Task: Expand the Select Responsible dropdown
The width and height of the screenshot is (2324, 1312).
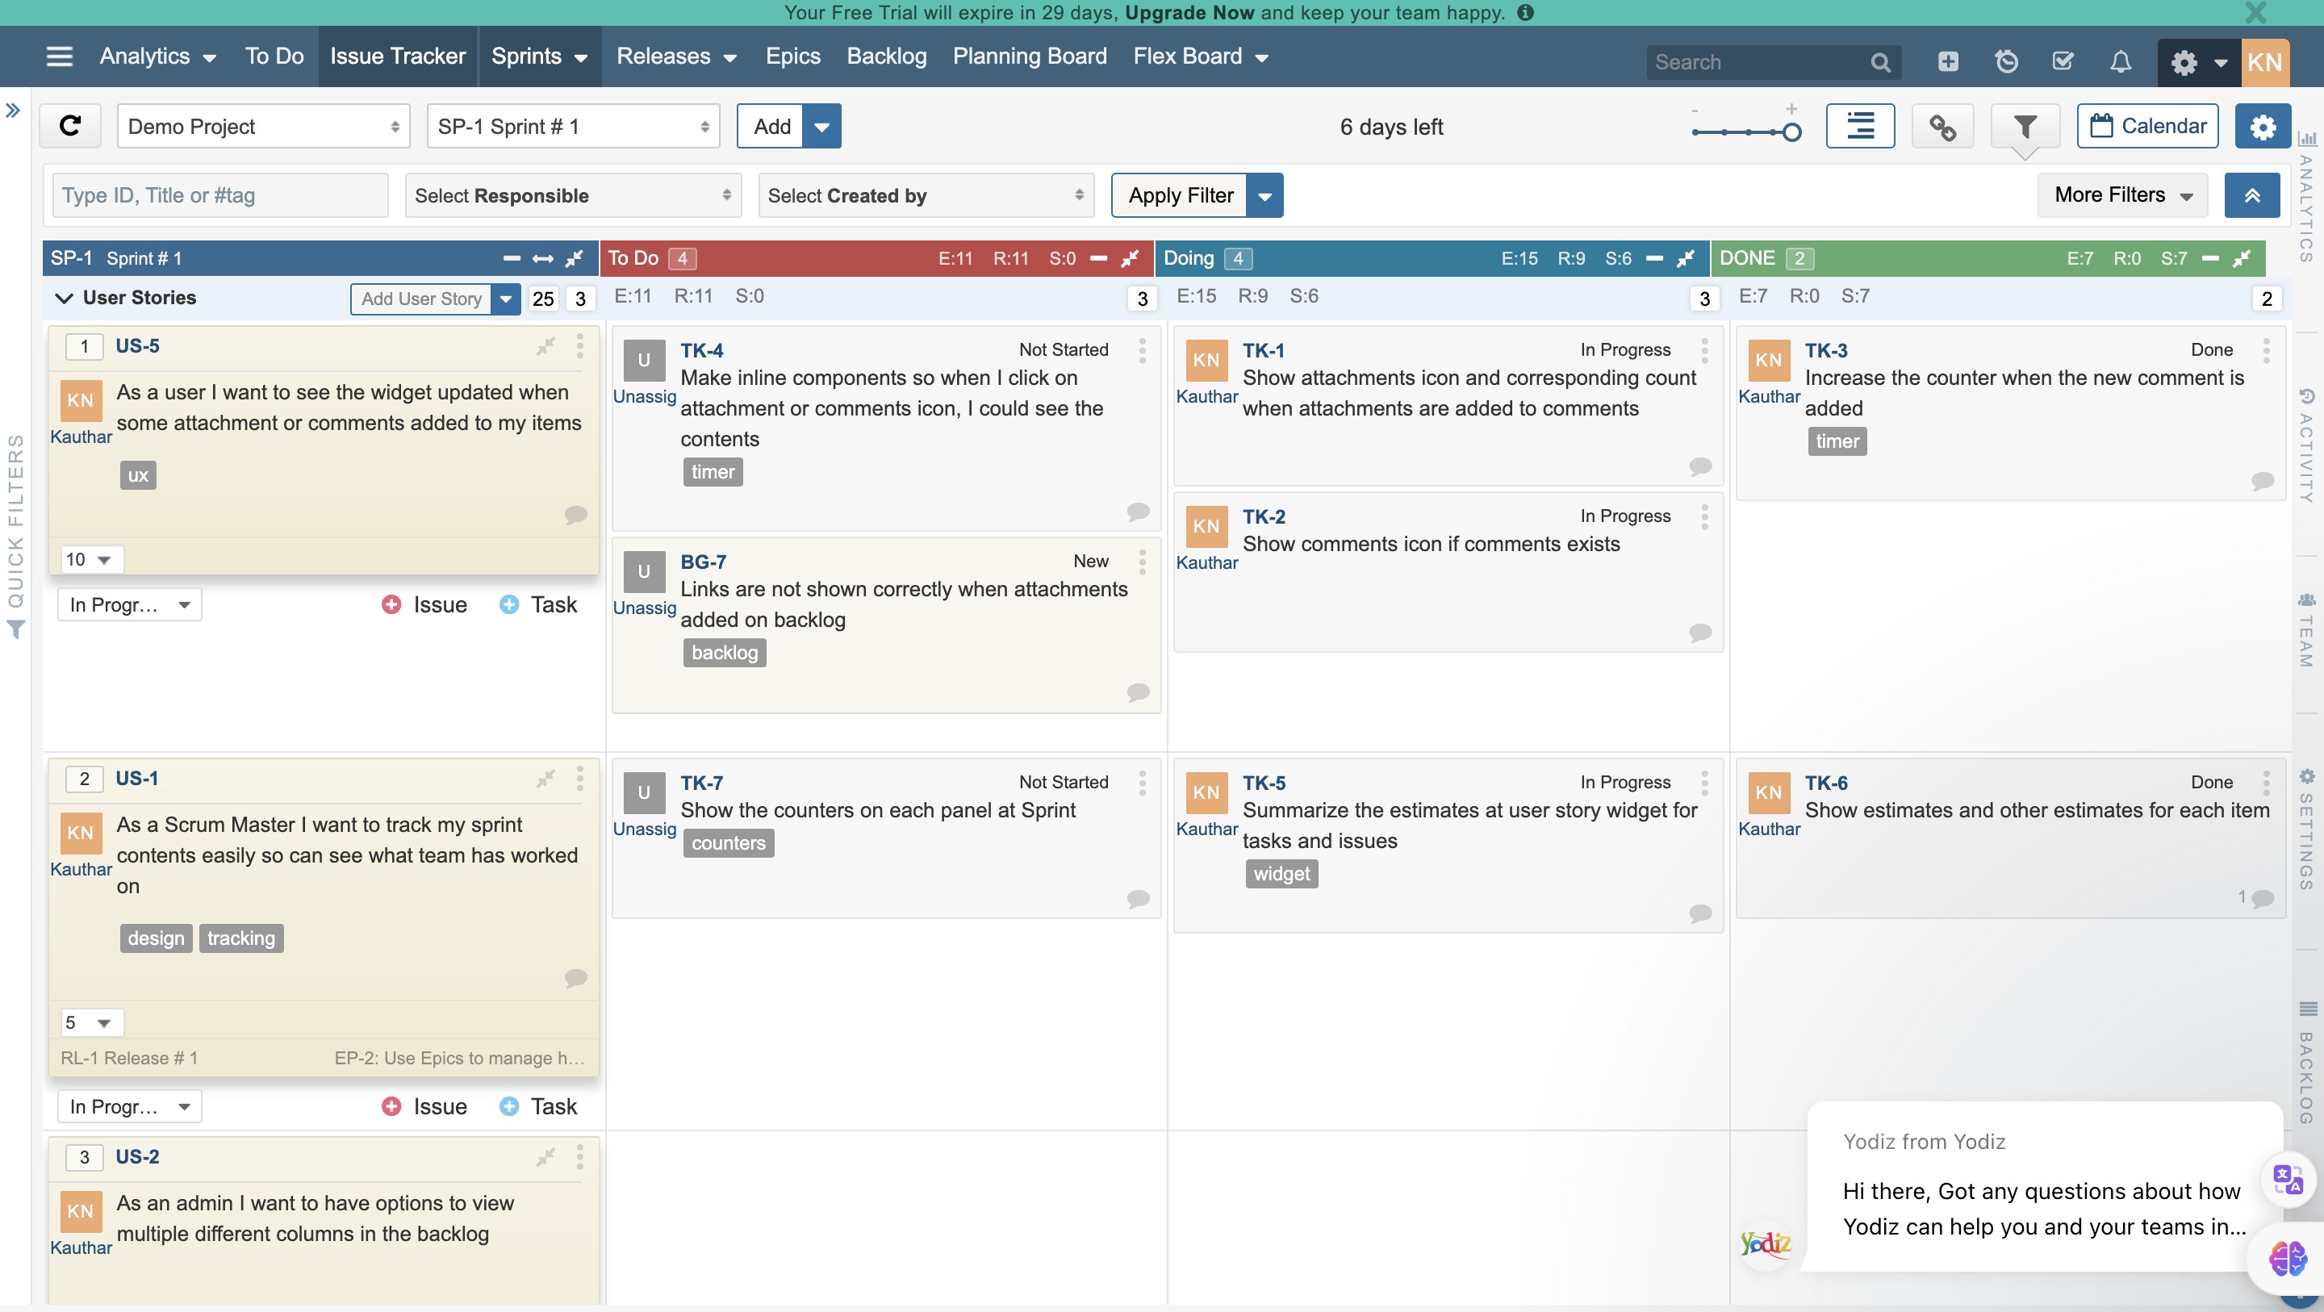Action: (573, 196)
